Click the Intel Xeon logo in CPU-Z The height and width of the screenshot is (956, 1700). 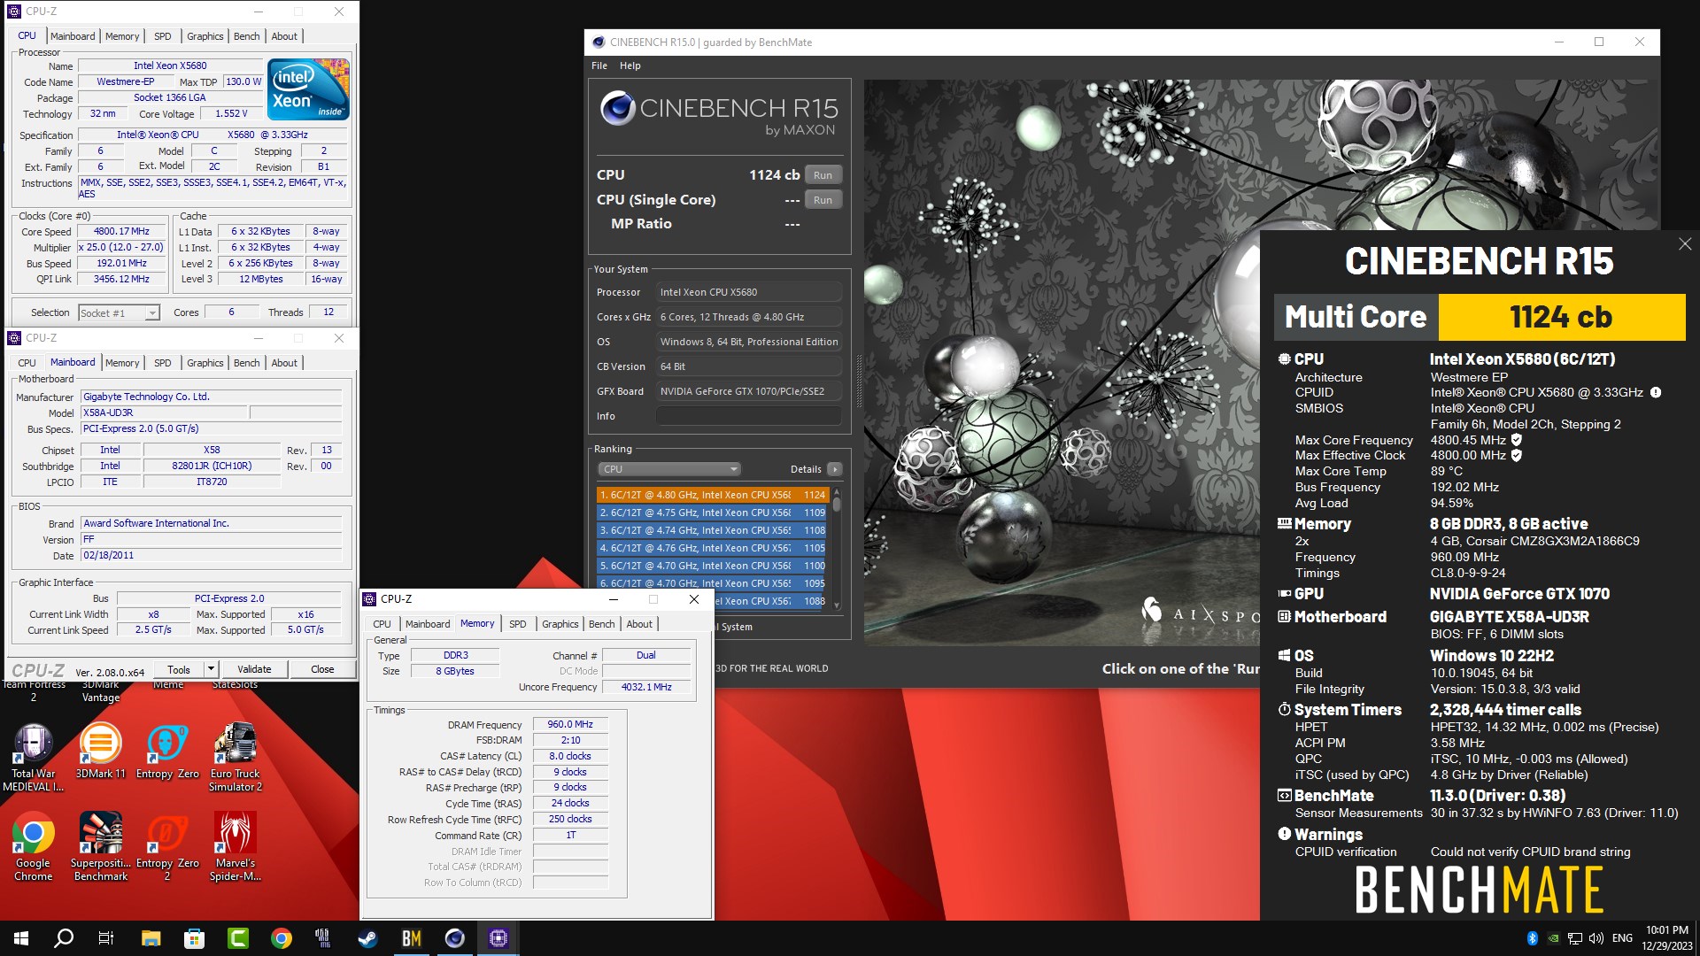pos(308,89)
